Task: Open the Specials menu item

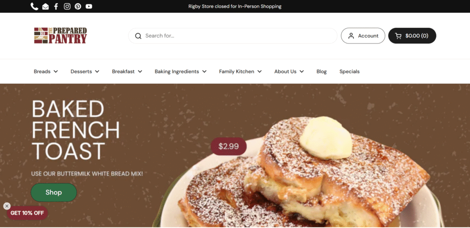Action: (349, 71)
